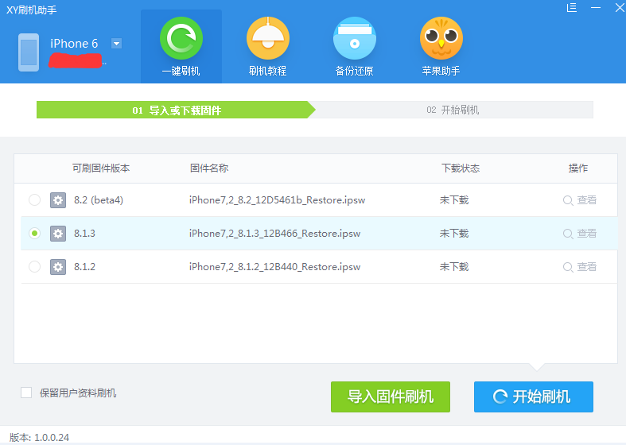Expand the iPhone 6 device dropdown
Screen dimensions: 626x445
pos(116,44)
